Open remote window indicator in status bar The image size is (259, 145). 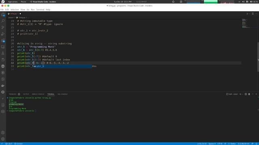coord(2,144)
